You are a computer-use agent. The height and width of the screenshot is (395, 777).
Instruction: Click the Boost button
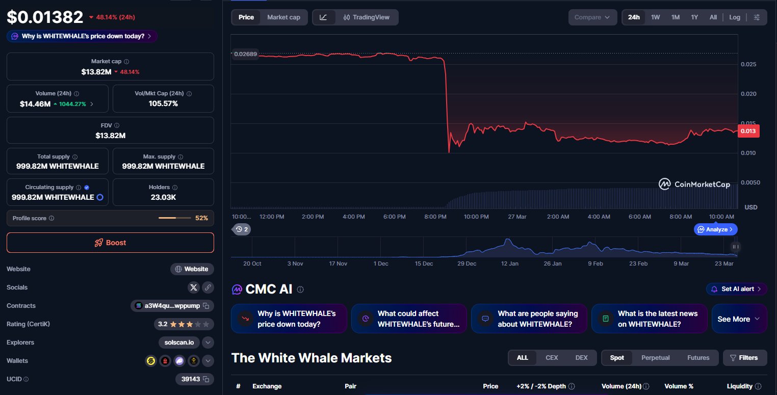[x=110, y=243]
